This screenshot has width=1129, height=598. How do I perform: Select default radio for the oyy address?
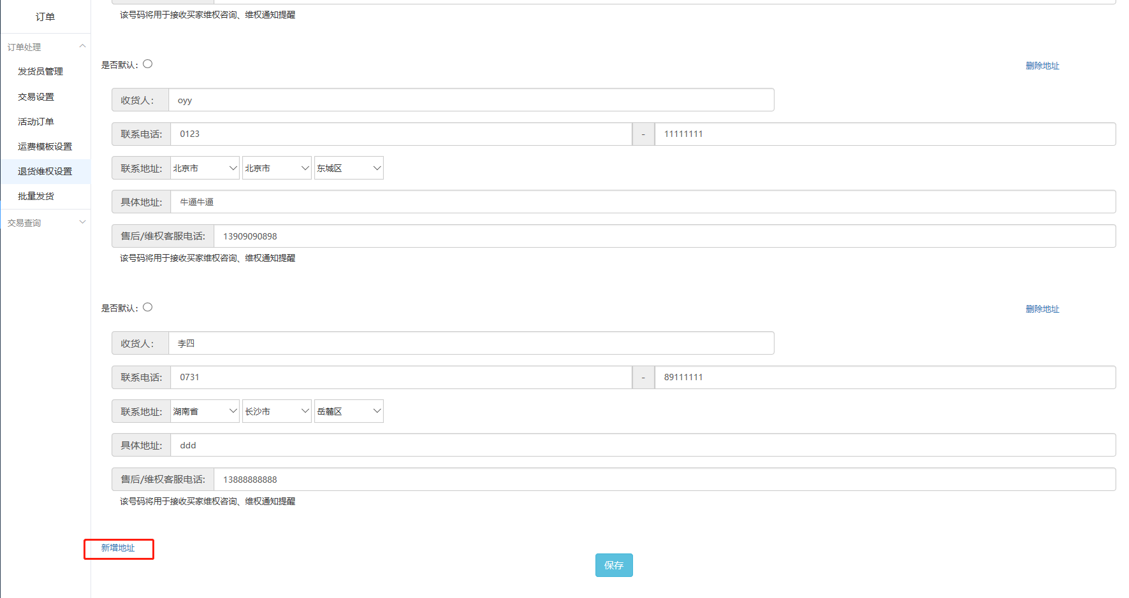[x=148, y=64]
